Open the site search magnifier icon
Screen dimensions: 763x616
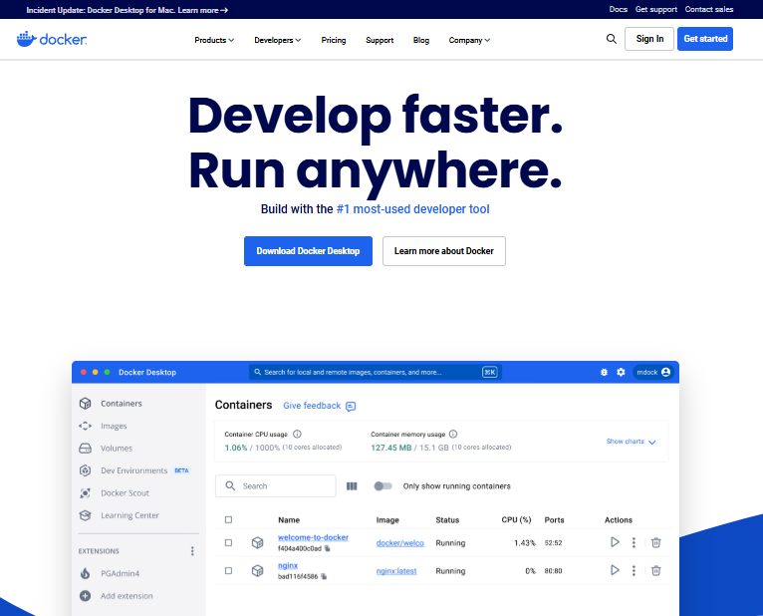point(612,39)
